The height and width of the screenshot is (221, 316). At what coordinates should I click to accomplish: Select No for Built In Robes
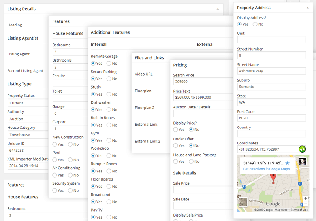[109, 125]
